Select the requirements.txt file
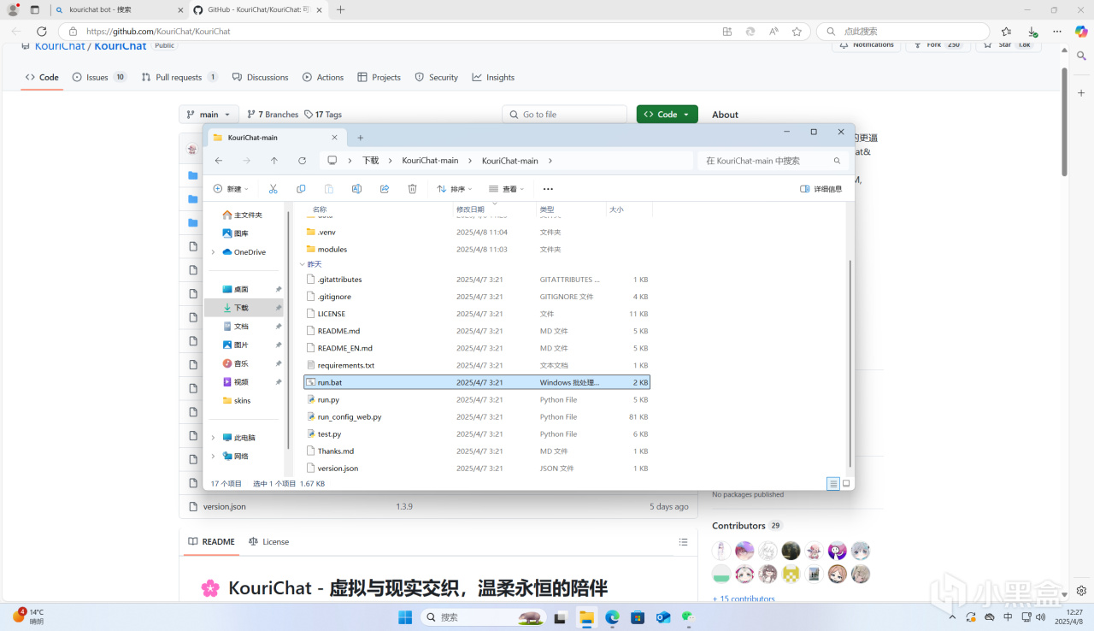1094x631 pixels. (x=477, y=365)
